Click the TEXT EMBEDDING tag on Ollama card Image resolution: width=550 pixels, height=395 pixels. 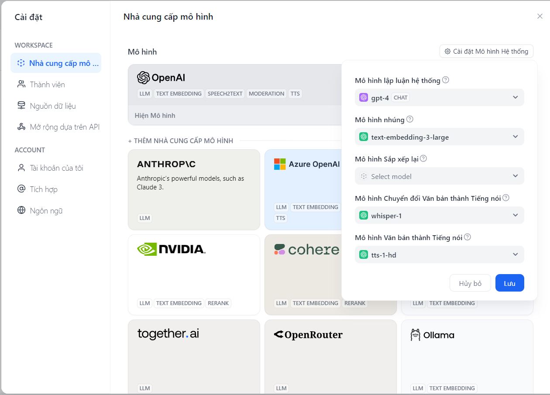452,388
